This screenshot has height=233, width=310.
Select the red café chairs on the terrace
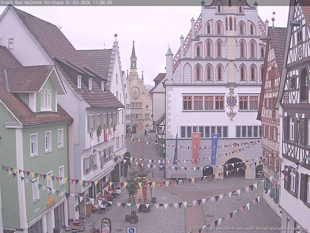[x=109, y=198]
